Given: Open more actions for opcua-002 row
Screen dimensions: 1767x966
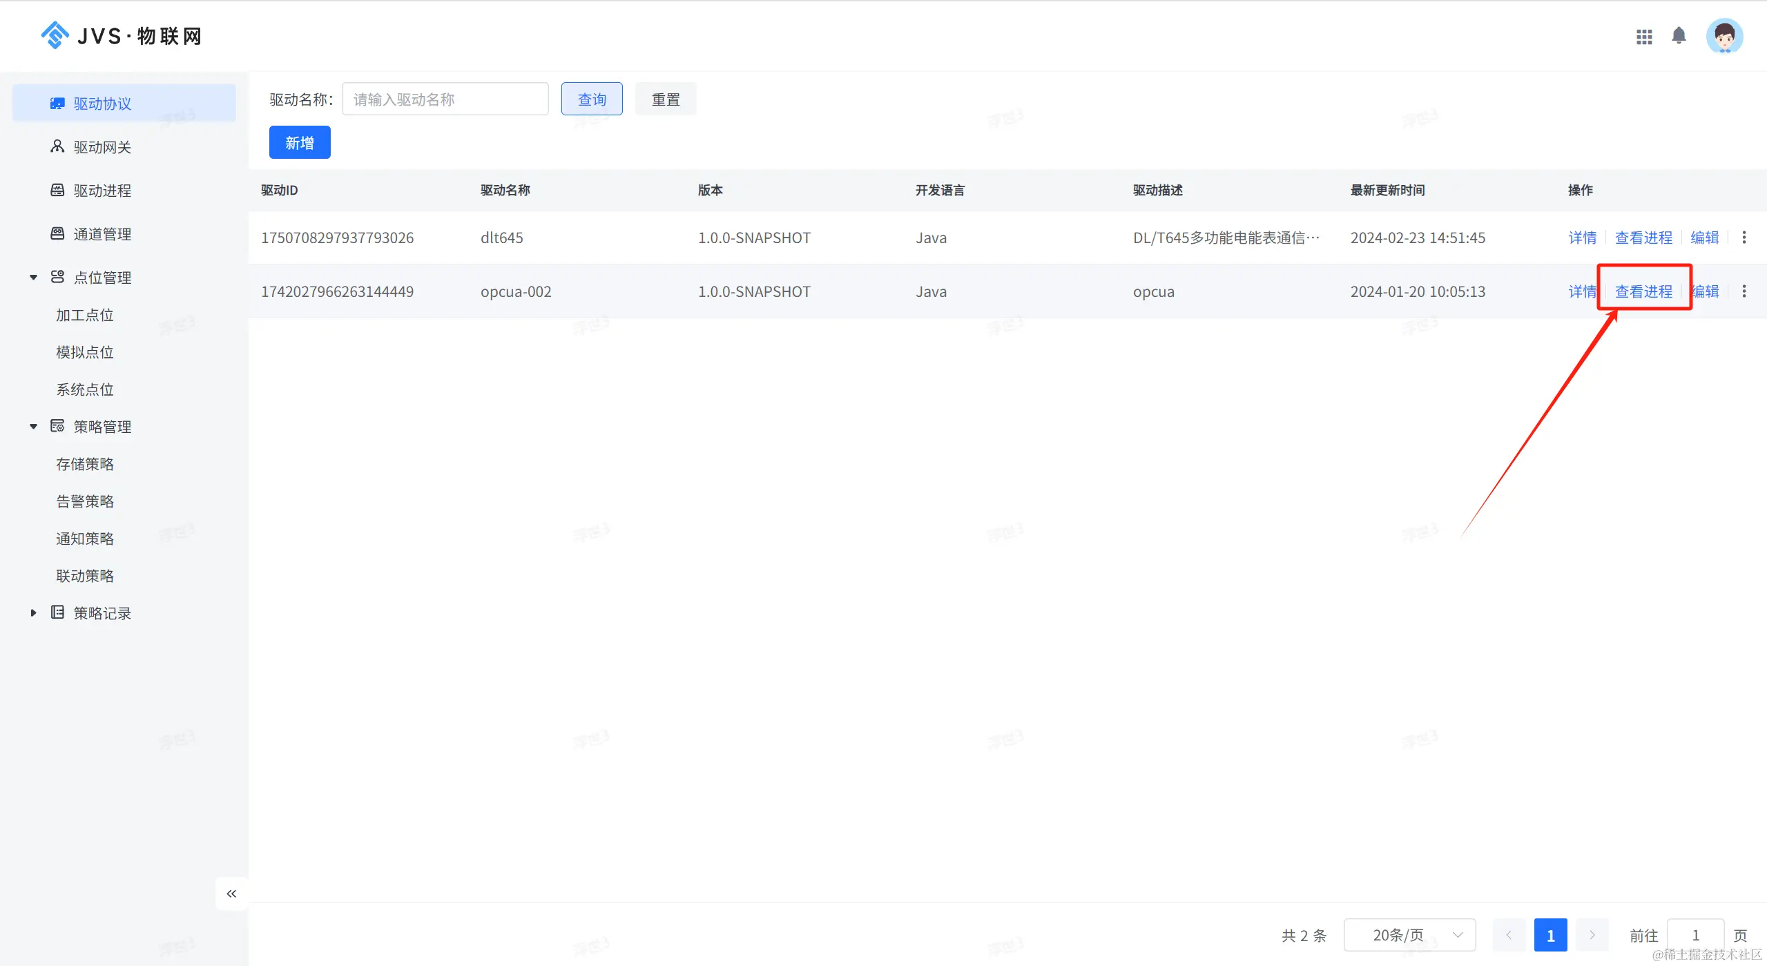Looking at the screenshot, I should (x=1744, y=291).
